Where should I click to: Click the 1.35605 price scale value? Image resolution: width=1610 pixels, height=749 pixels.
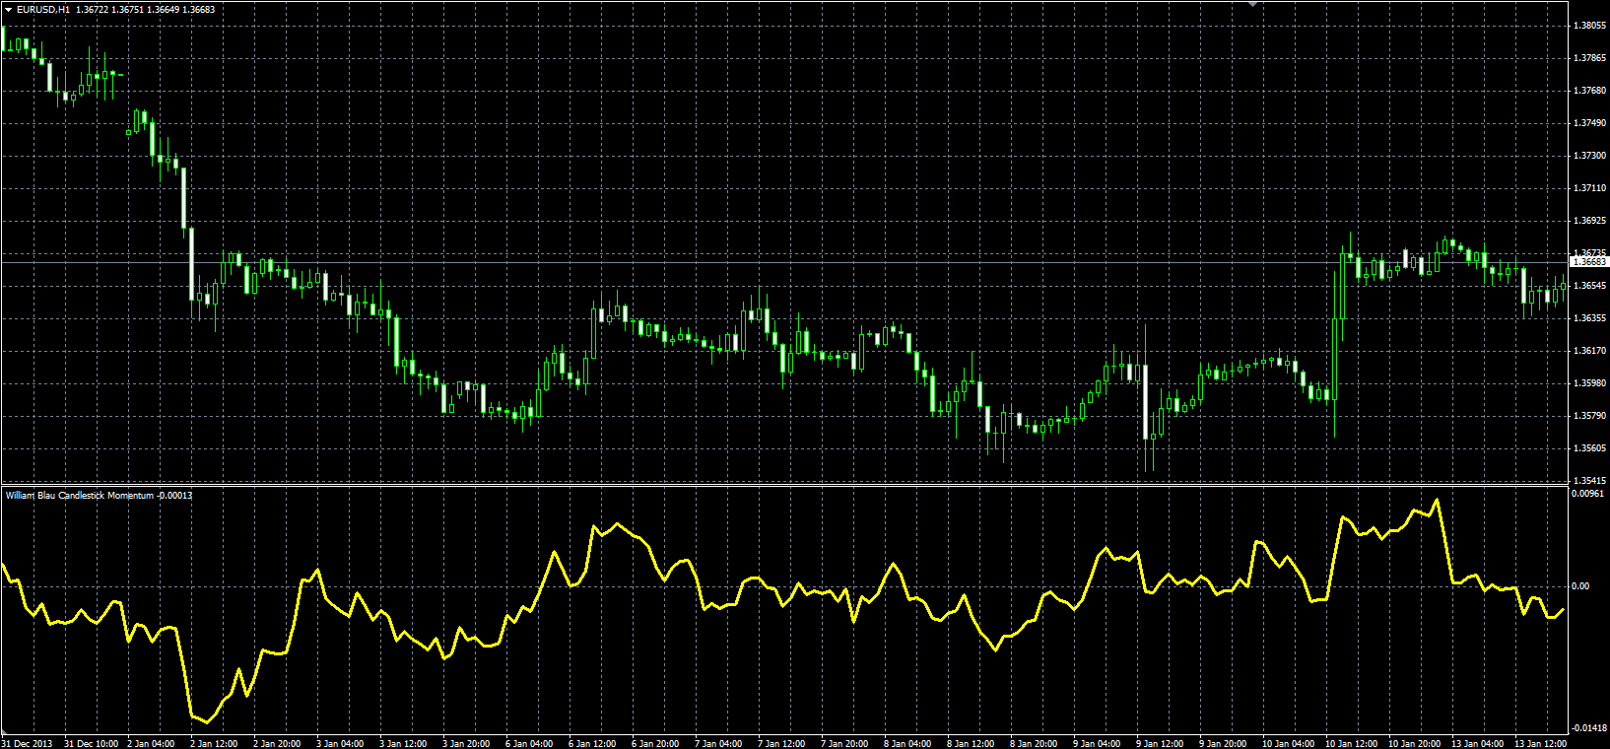pyautogui.click(x=1590, y=448)
